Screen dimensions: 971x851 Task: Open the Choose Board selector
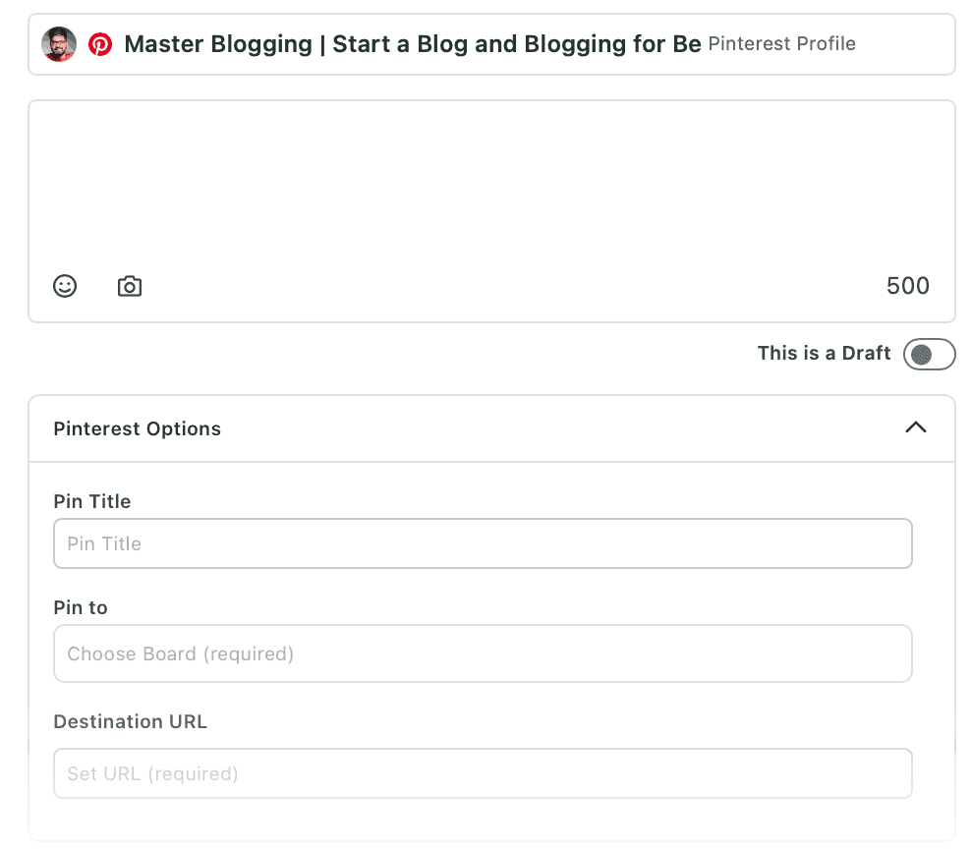point(483,652)
